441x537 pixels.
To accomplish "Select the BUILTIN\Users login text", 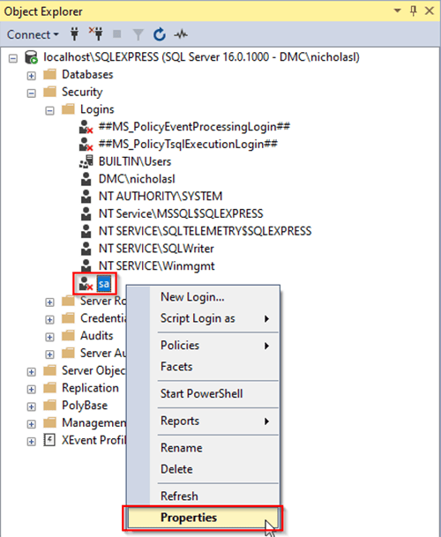I will 135,161.
